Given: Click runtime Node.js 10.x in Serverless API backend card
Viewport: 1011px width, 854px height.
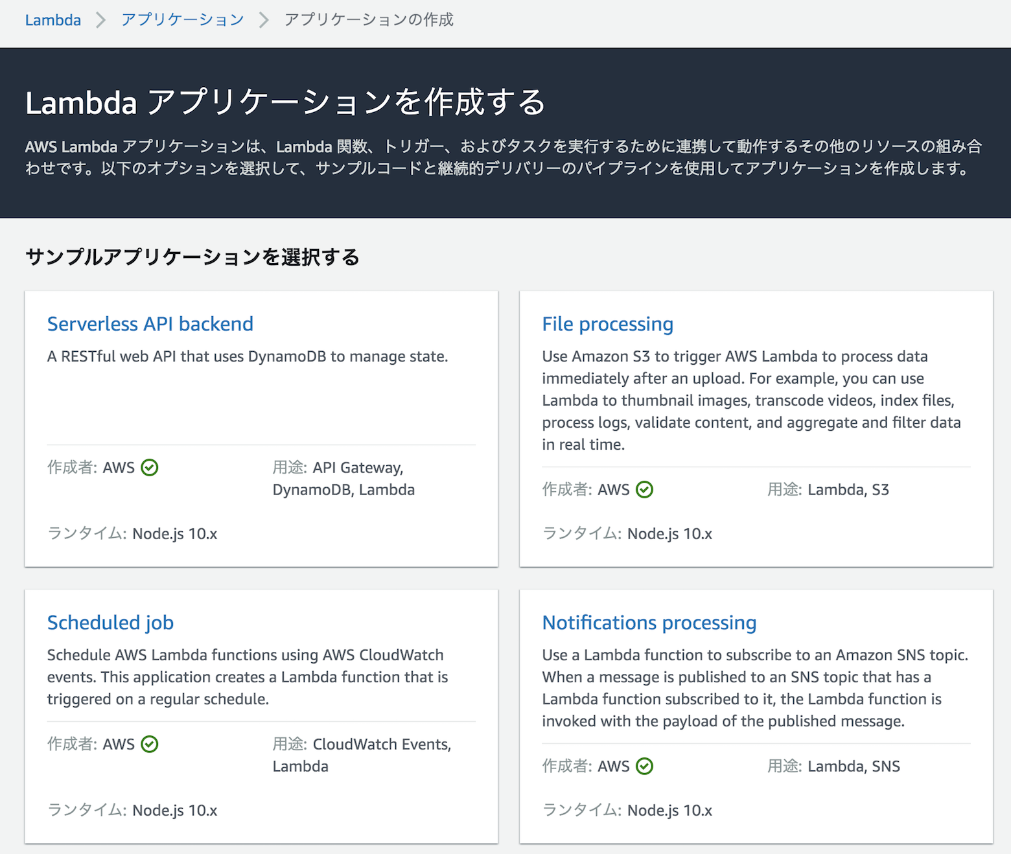Looking at the screenshot, I should click(175, 533).
